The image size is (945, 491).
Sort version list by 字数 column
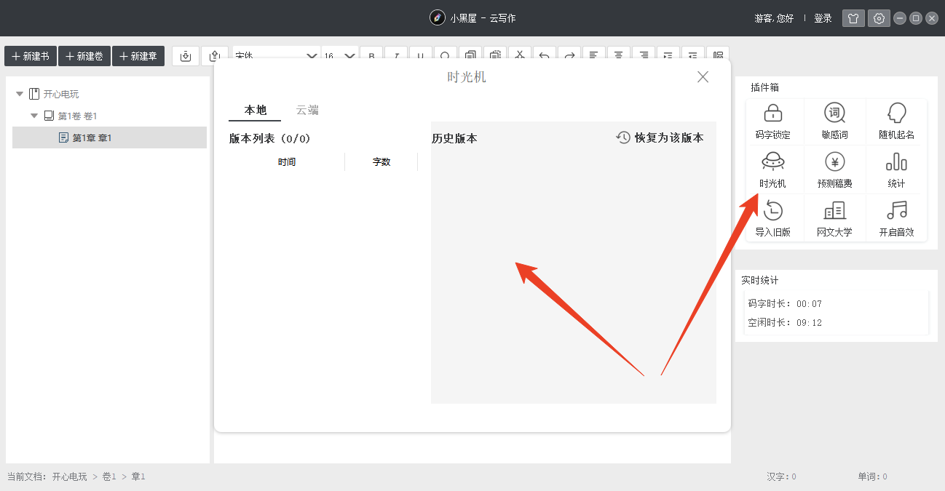tap(381, 161)
